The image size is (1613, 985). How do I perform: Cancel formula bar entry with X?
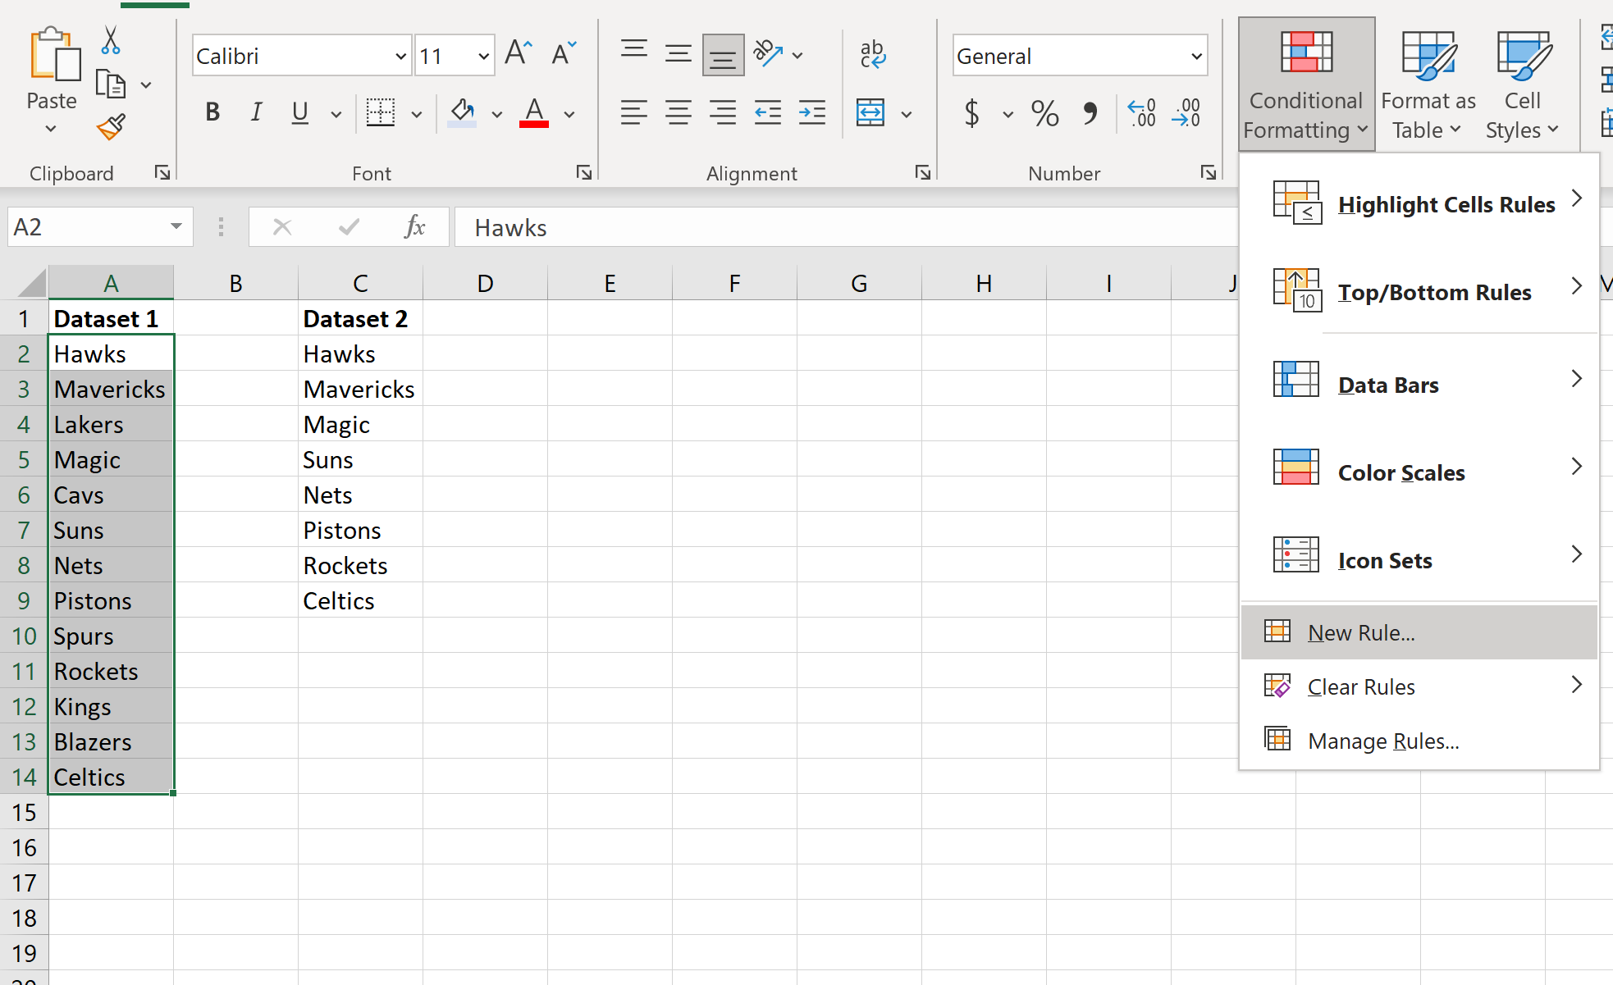pos(282,227)
